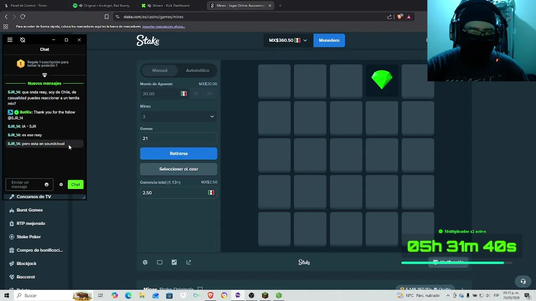Click the Stake watermark logo below grid
This screenshot has width=536, height=301.
point(304,262)
